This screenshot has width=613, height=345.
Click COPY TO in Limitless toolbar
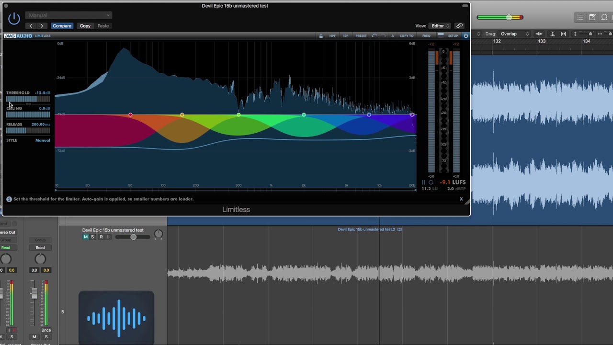point(407,36)
